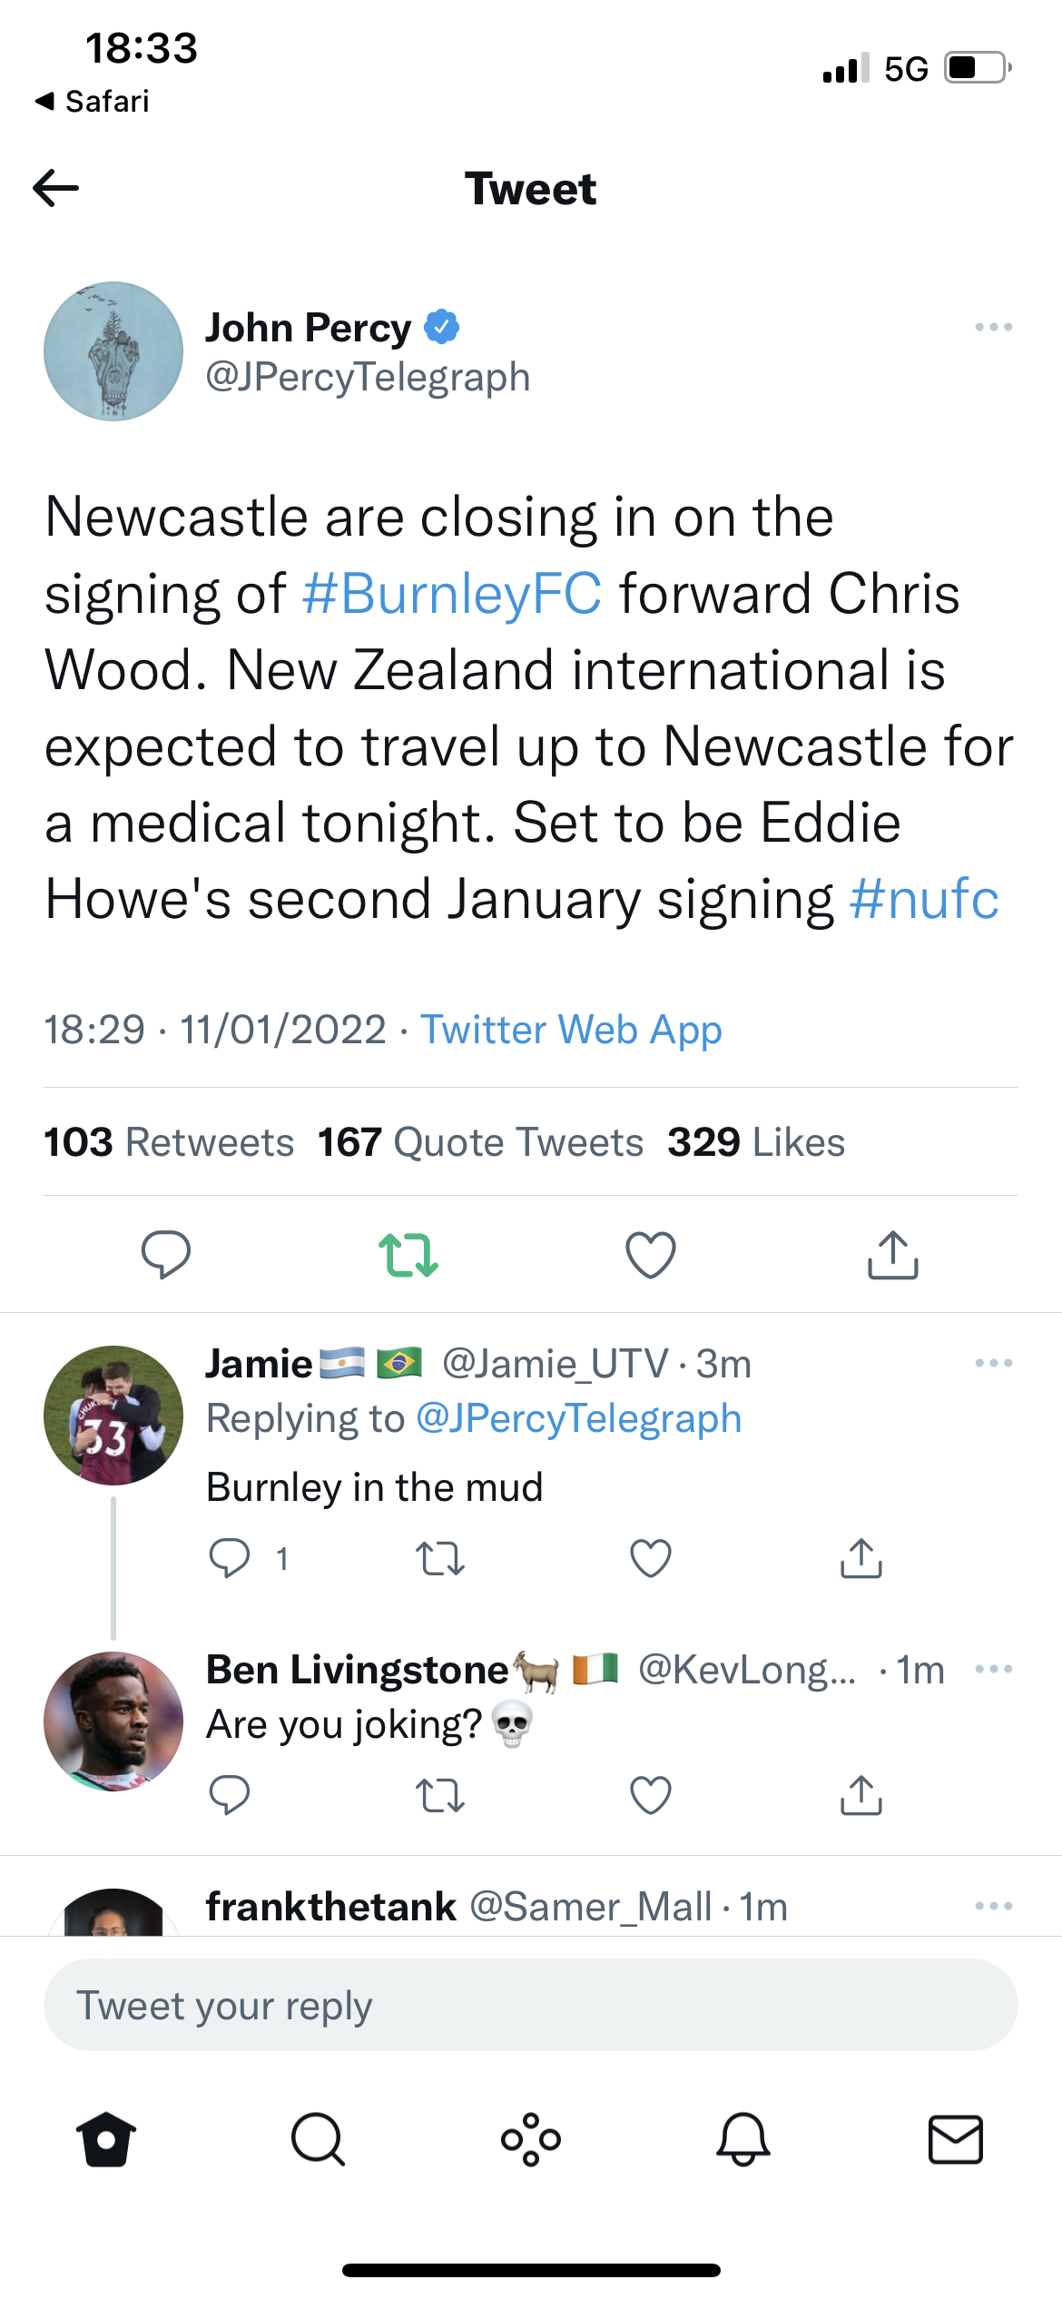The height and width of the screenshot is (2299, 1062).
Task: Go to the Home tab
Action: pyautogui.click(x=106, y=2140)
